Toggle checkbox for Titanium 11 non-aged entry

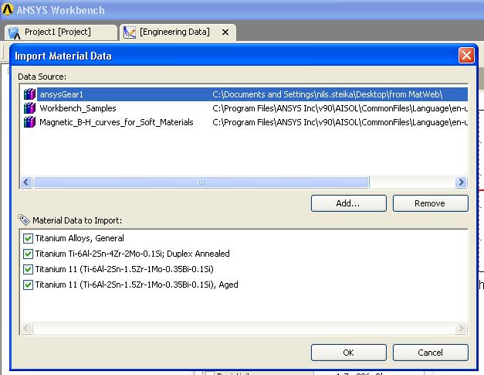pos(28,269)
